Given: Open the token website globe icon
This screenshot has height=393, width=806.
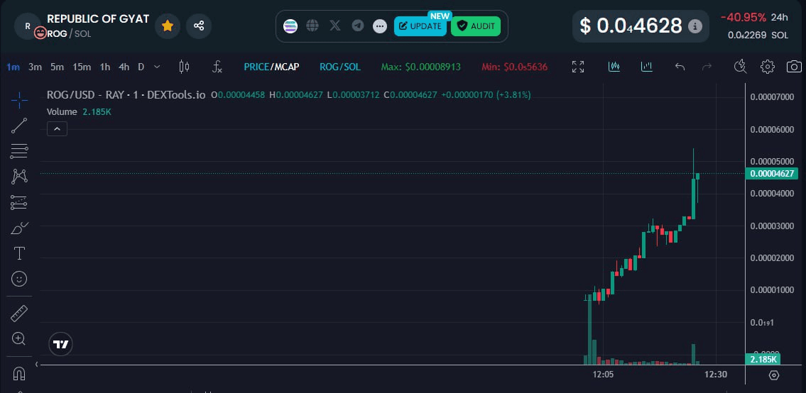Looking at the screenshot, I should (312, 26).
